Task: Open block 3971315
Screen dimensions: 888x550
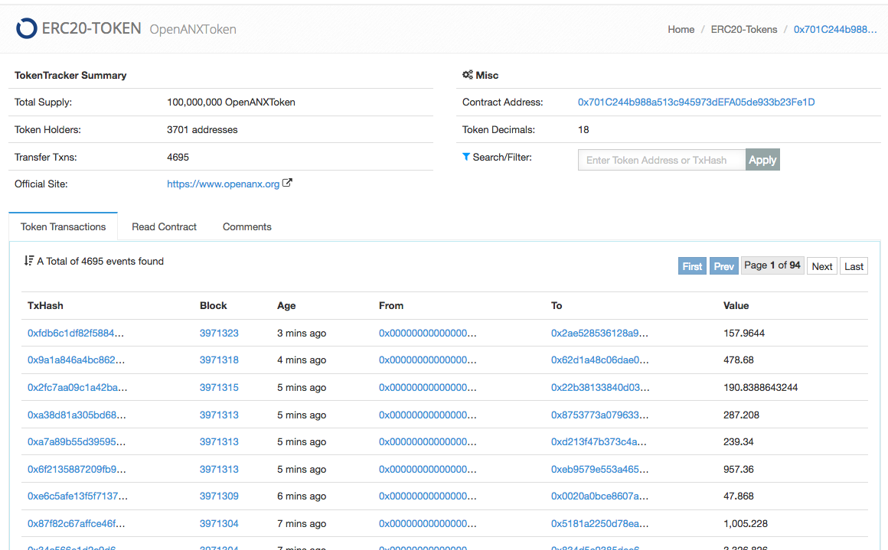Action: pos(219,388)
